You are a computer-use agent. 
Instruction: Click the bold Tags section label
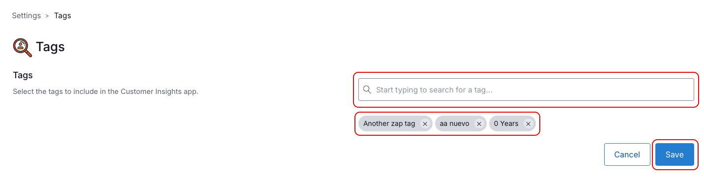tap(23, 75)
